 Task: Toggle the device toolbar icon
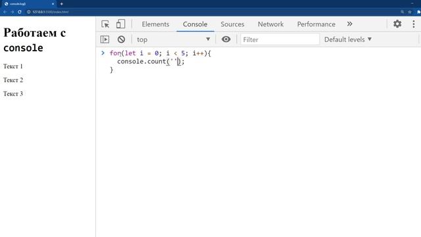tap(120, 24)
